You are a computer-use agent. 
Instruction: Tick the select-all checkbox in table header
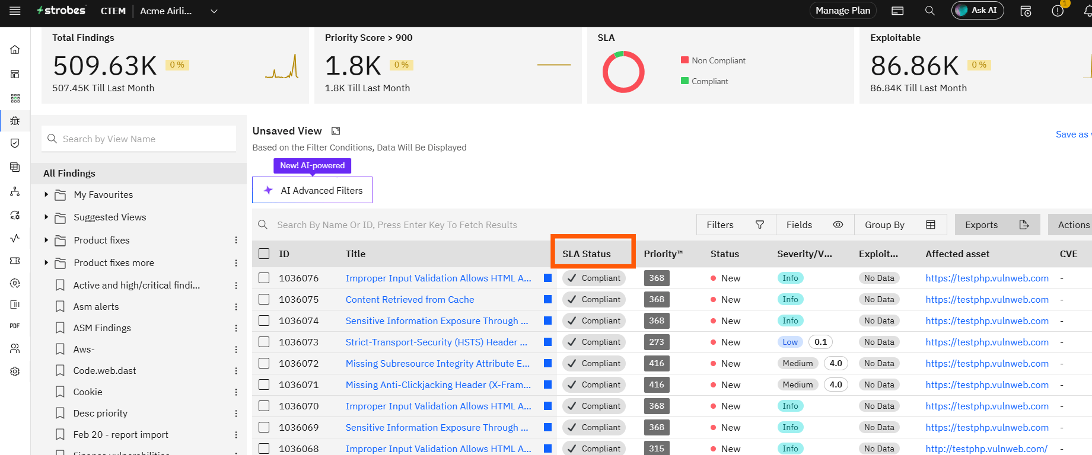264,254
